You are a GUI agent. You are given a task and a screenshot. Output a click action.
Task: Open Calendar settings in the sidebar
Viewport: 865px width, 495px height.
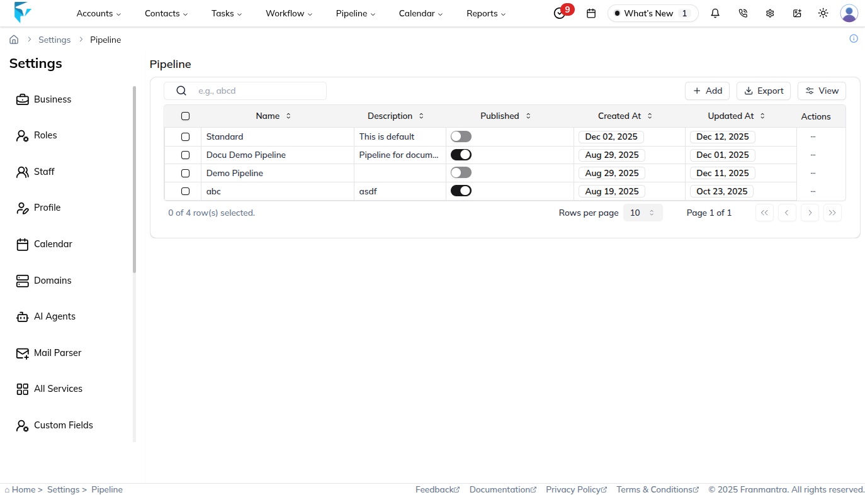(x=44, y=244)
